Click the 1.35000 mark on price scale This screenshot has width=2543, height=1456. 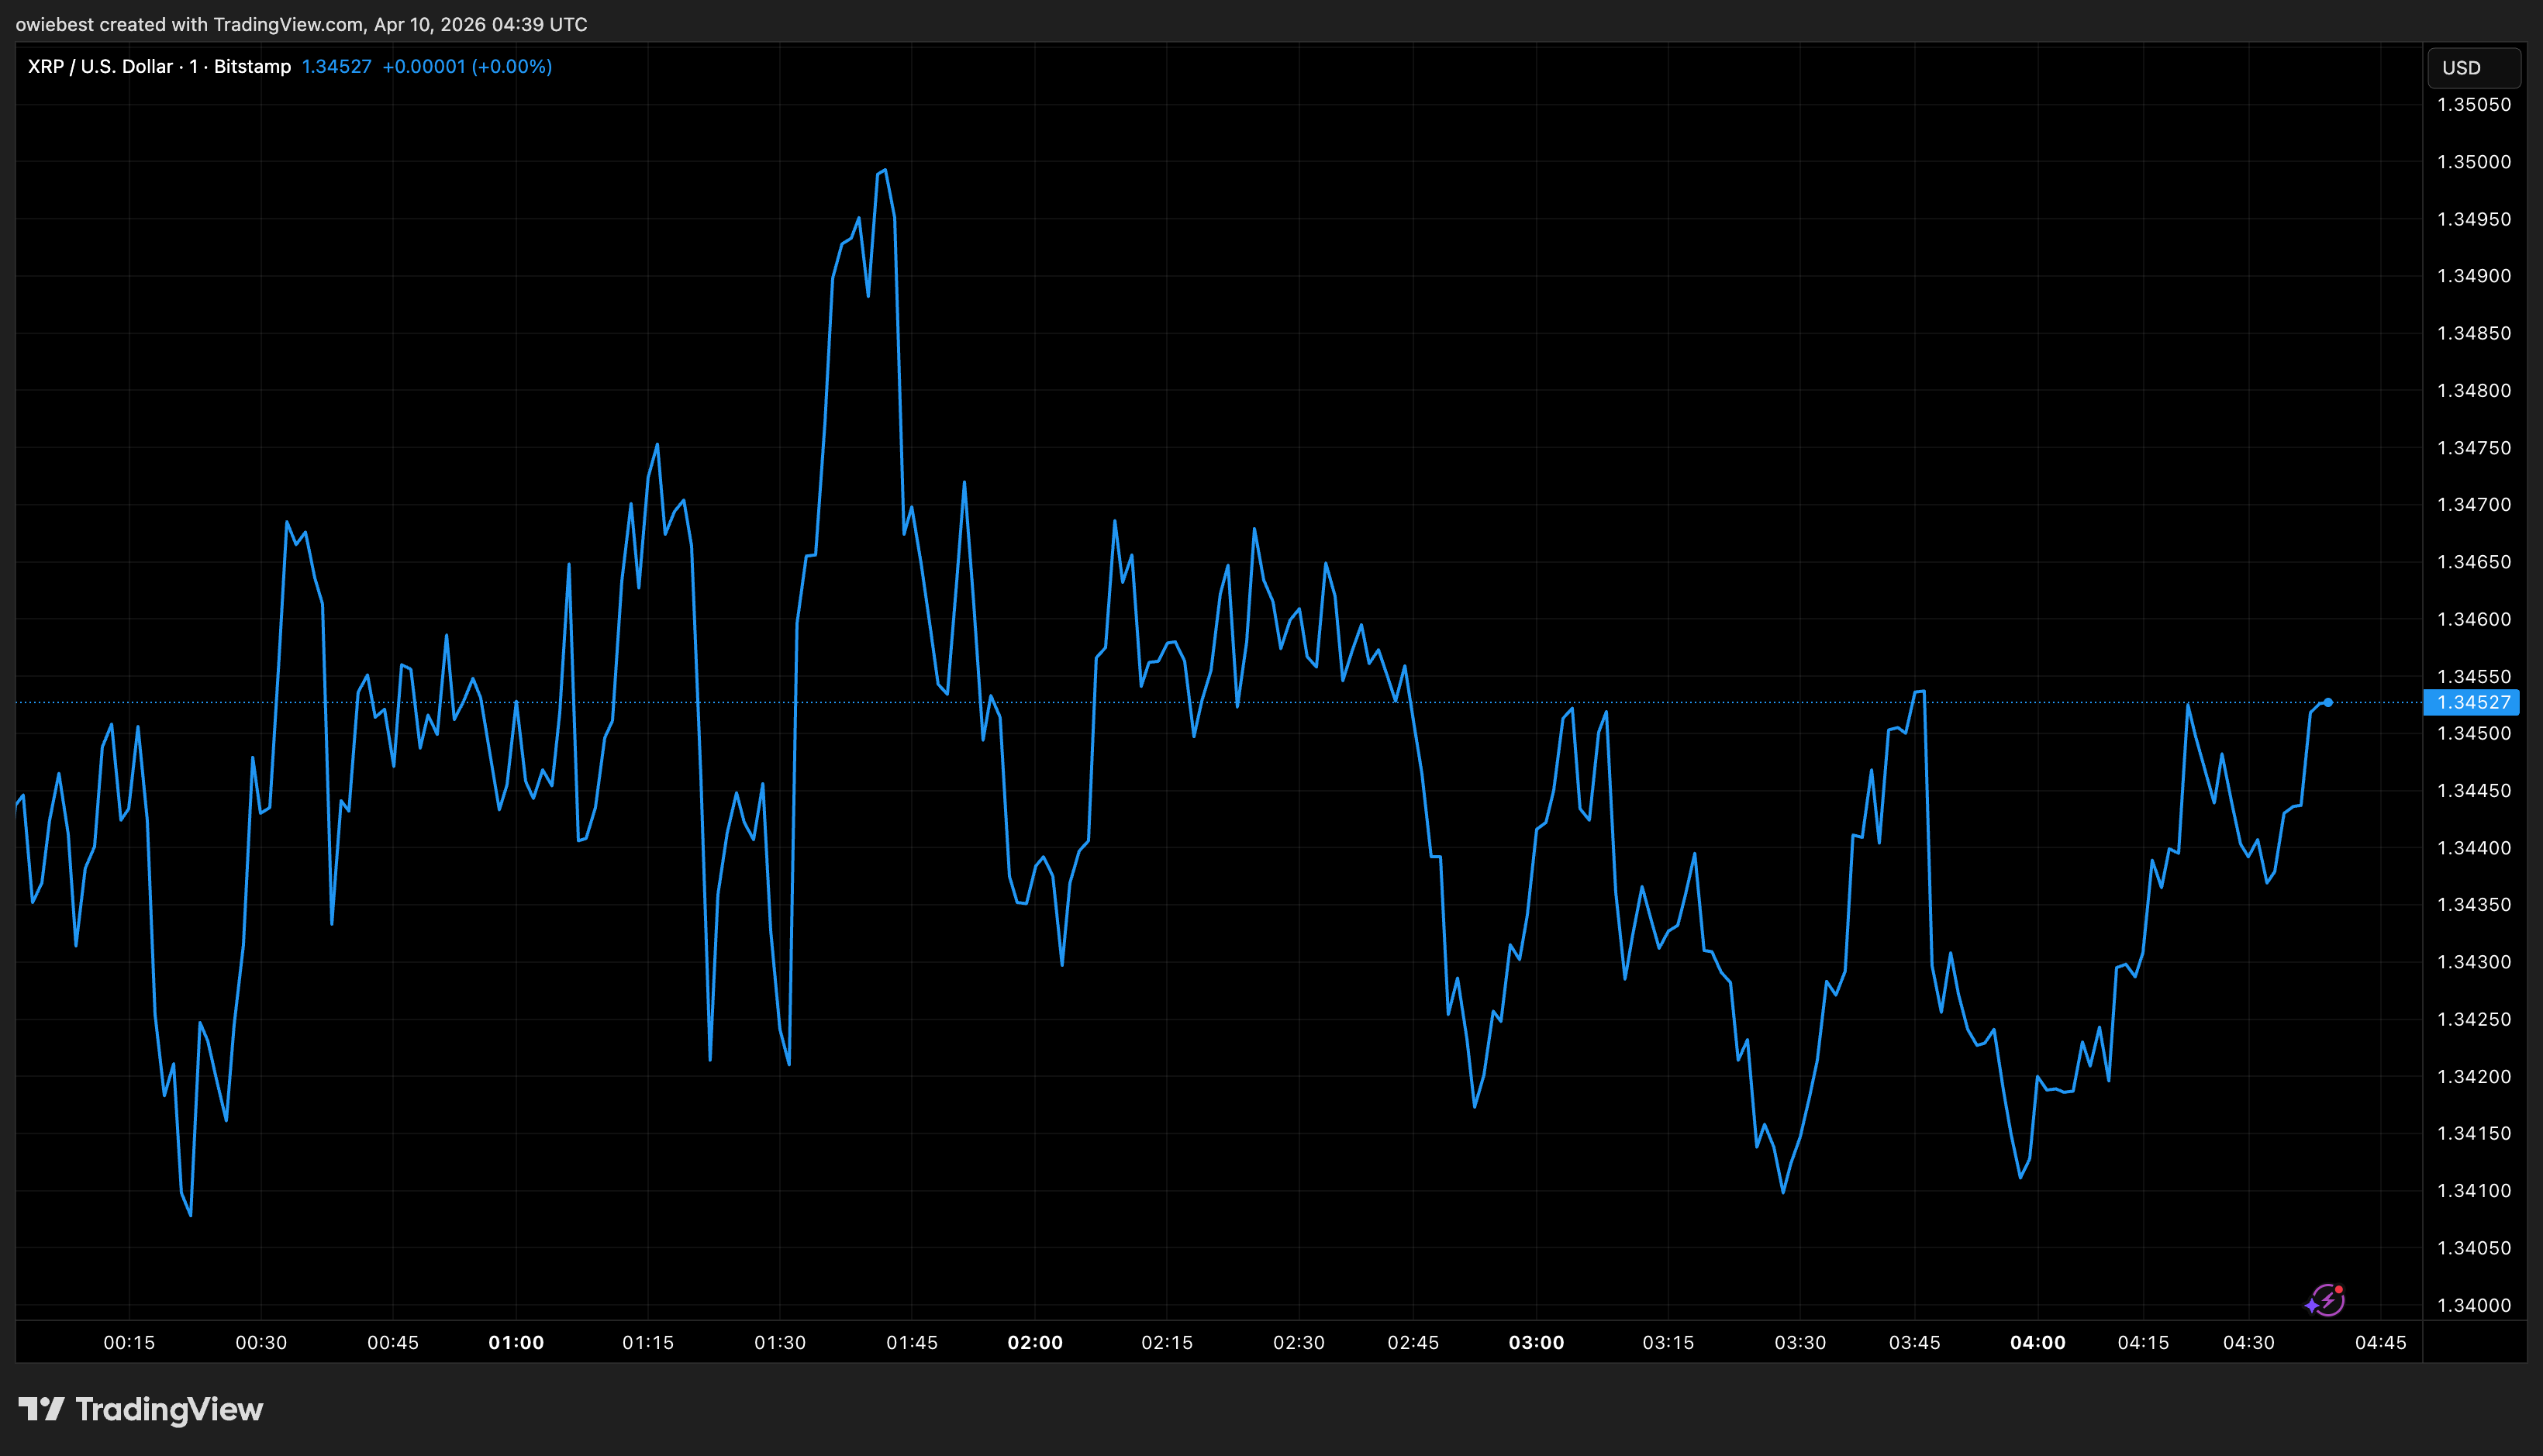pos(2473,162)
